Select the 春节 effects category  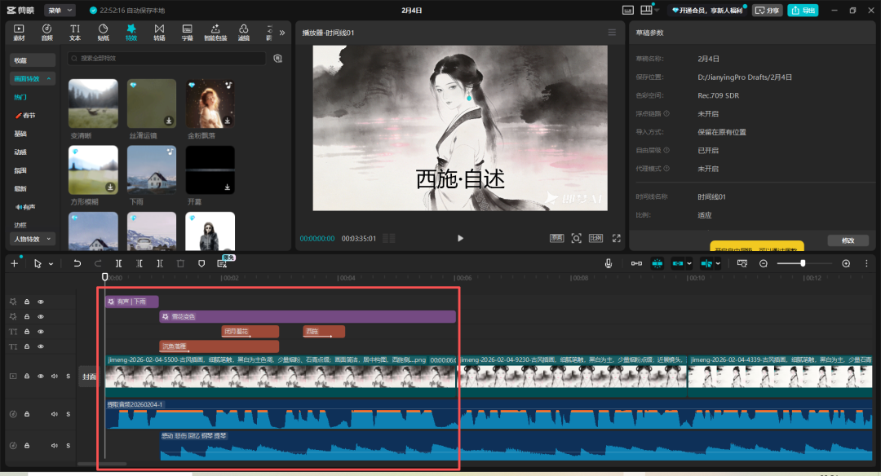tap(28, 116)
